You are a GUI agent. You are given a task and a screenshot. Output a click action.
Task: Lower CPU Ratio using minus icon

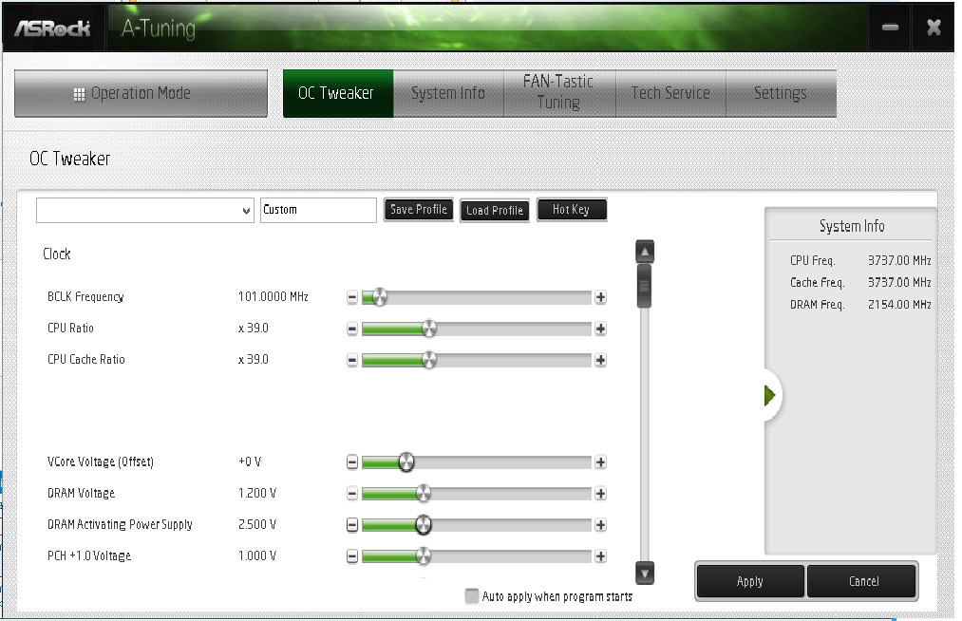352,329
